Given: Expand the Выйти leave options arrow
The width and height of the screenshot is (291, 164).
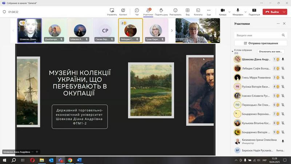Looking at the screenshot, I should coord(284,12).
